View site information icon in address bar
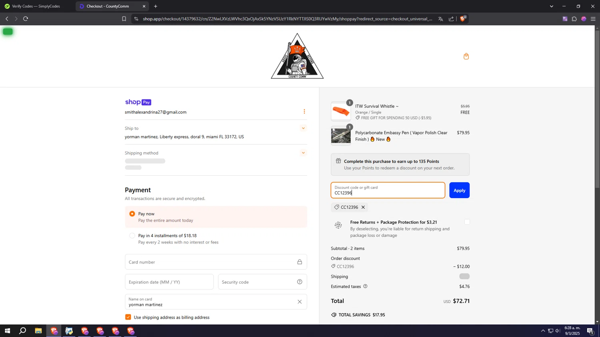 point(136,19)
